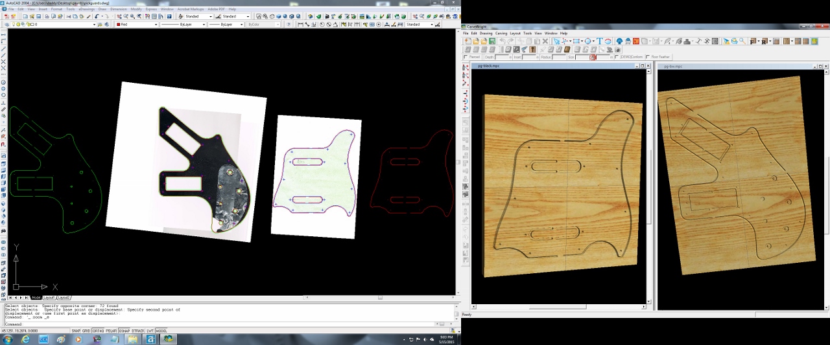830x345 pixels.
Task: Open the first ByLayer linetype dropdown
Action: coord(202,25)
